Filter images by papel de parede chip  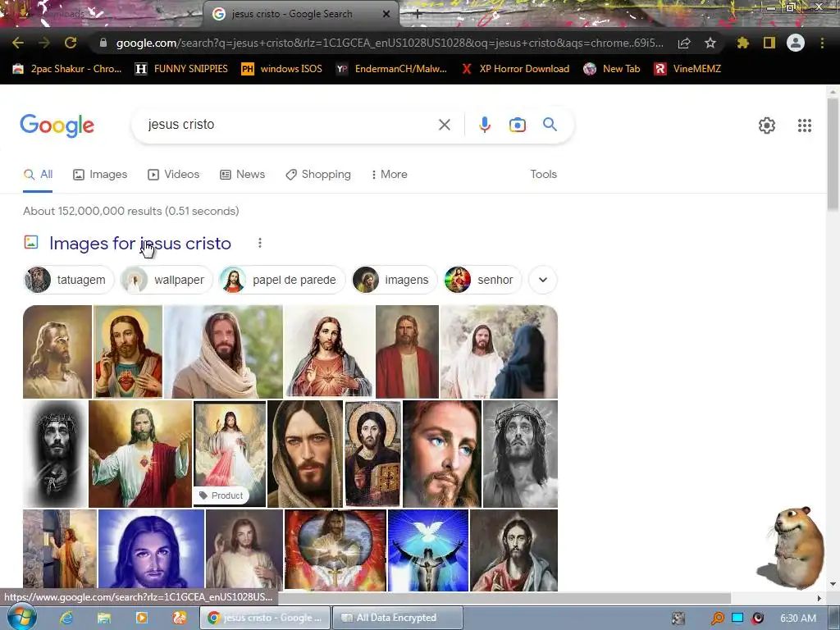(x=282, y=280)
